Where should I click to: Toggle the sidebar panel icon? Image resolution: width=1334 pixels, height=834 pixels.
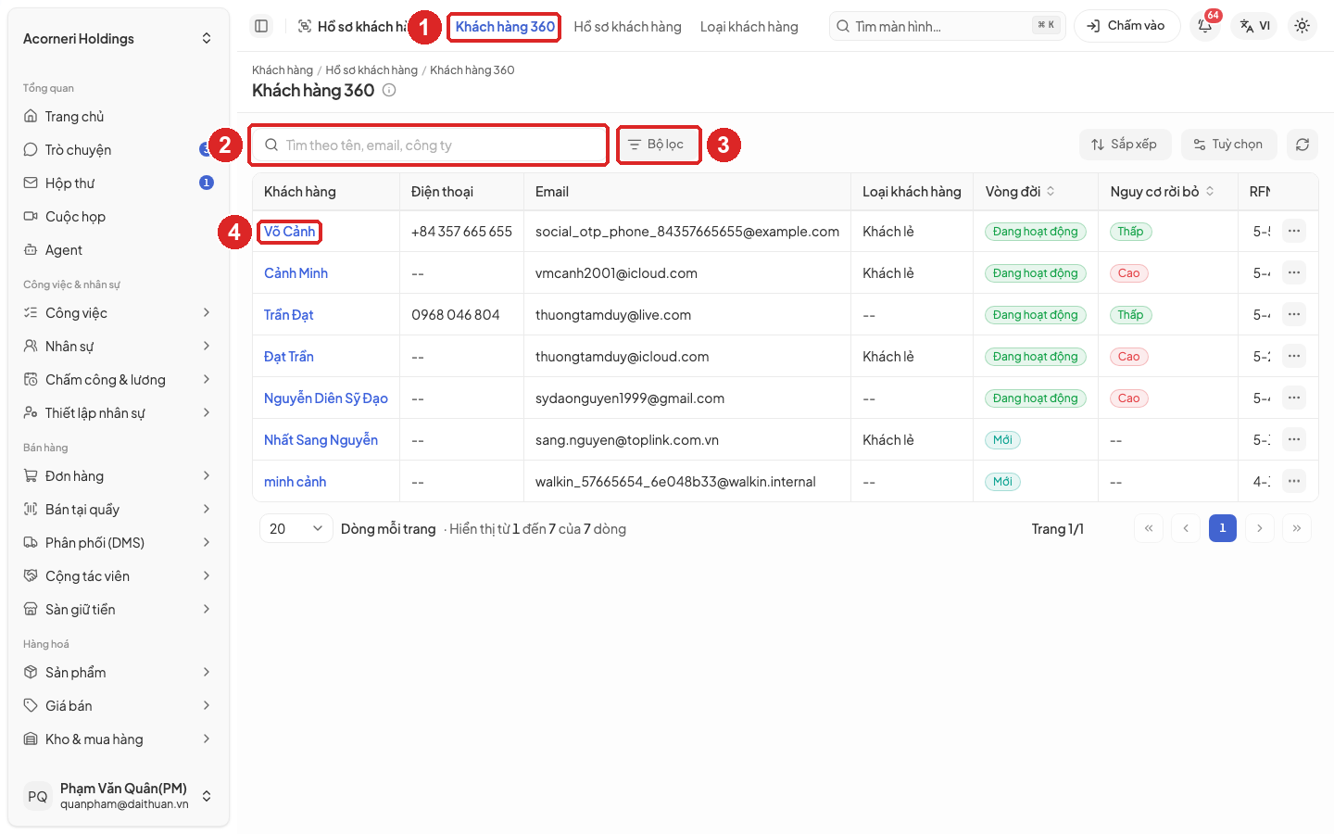pyautogui.click(x=261, y=26)
